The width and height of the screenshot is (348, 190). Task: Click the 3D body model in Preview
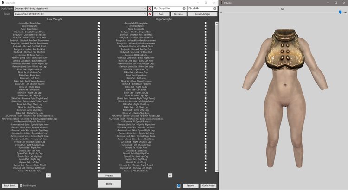click(285, 98)
